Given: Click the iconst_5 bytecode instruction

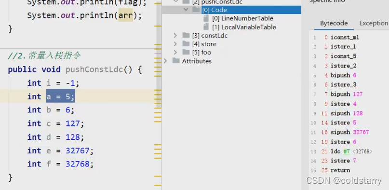Looking at the screenshot, I should point(344,56).
